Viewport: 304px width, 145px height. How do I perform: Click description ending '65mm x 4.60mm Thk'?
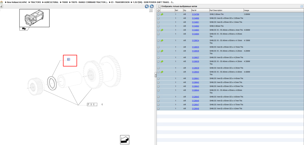pyautogui.click(x=226, y=91)
